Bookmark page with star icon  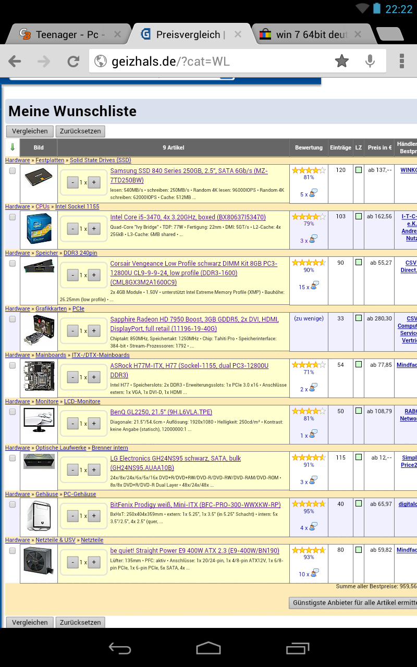[x=342, y=61]
